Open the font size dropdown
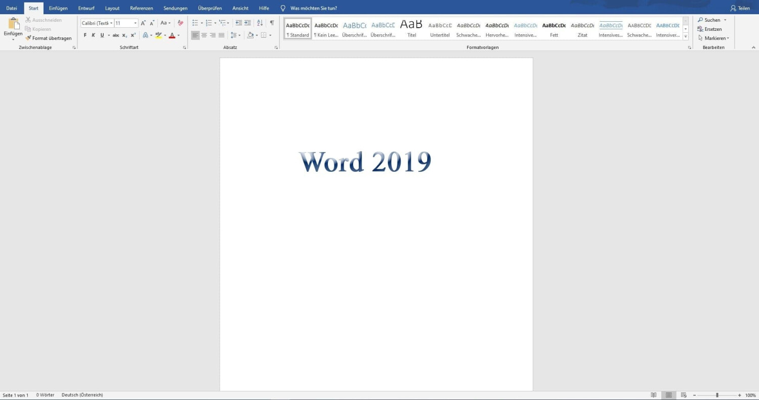759x400 pixels. tap(135, 23)
